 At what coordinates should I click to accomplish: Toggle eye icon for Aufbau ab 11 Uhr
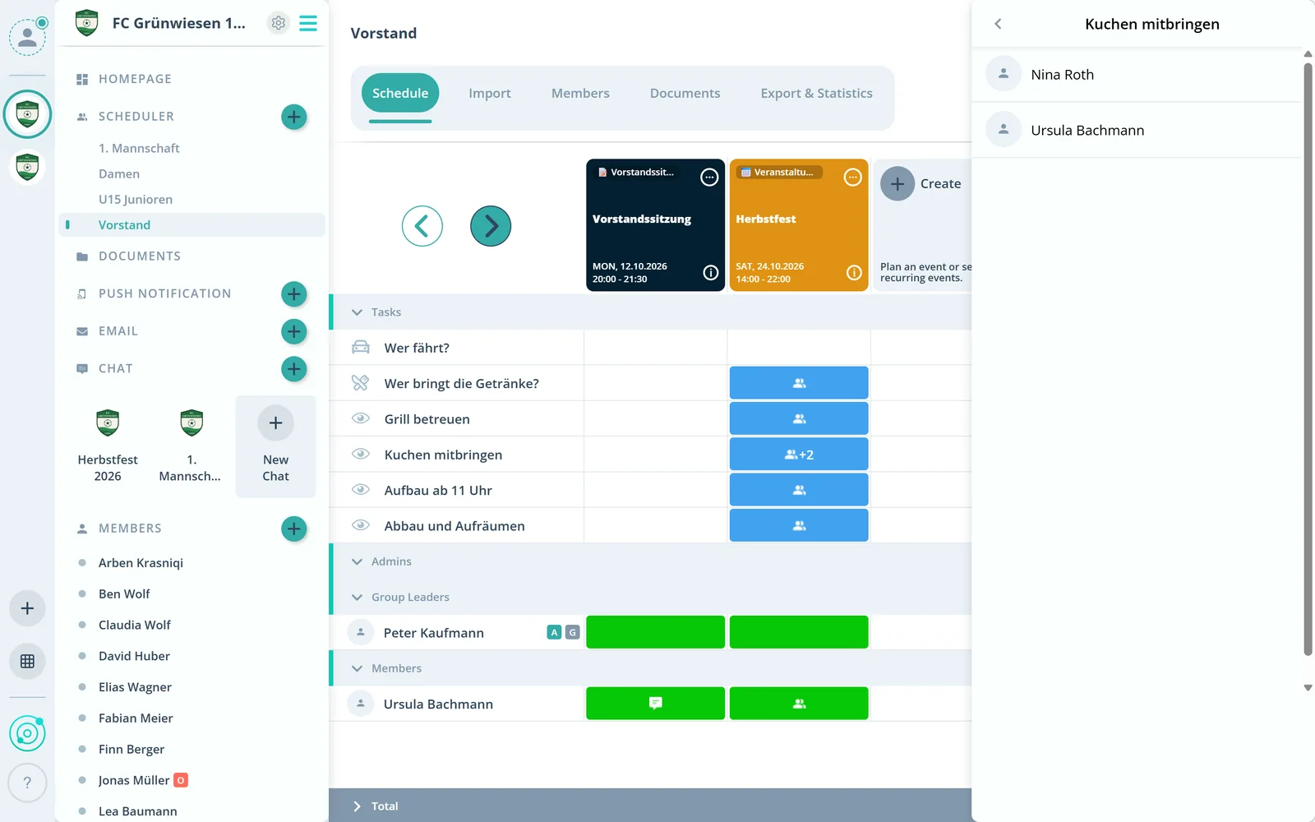pyautogui.click(x=360, y=490)
